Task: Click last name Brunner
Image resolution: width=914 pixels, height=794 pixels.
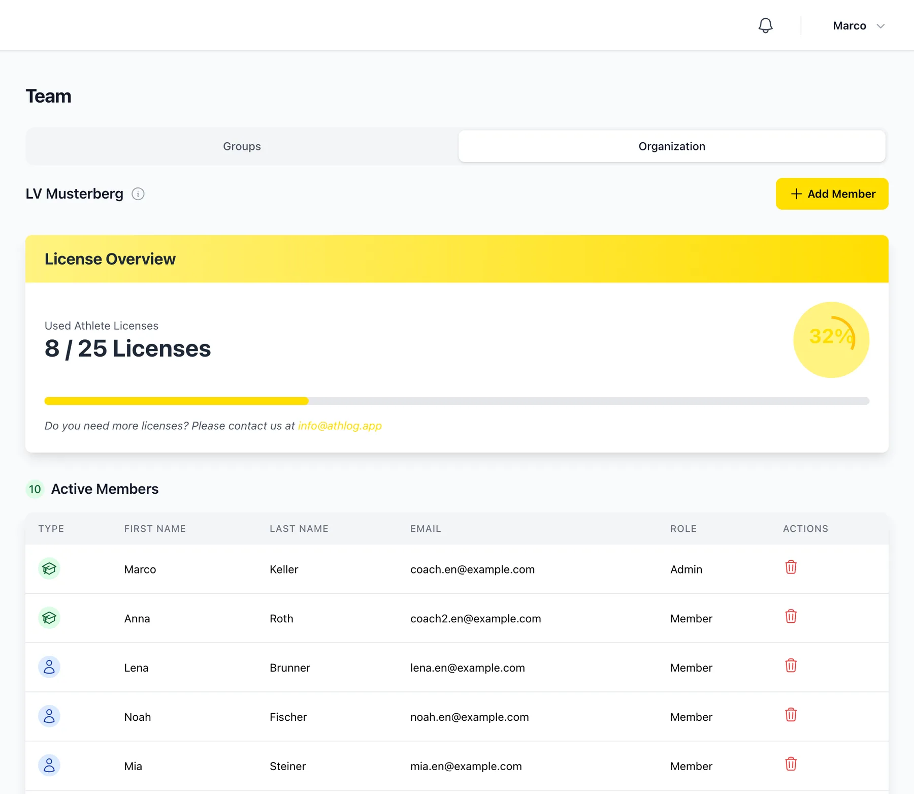Action: coord(290,668)
